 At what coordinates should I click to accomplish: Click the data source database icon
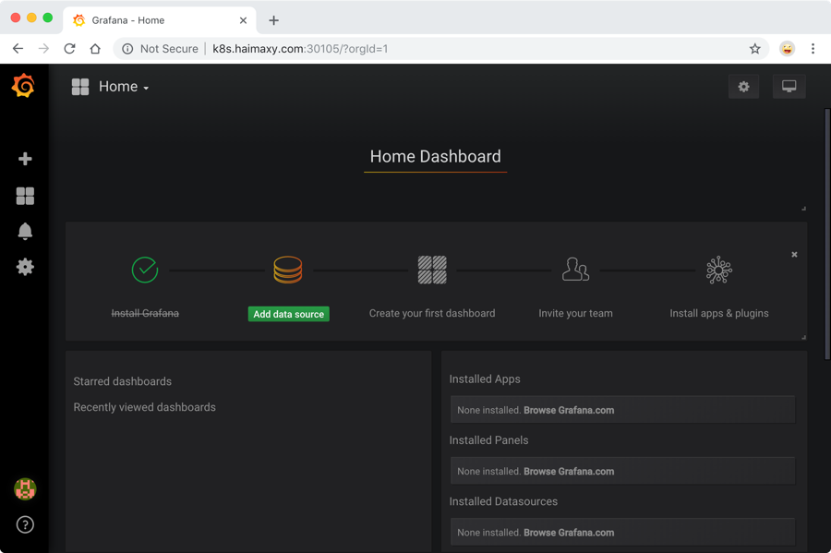click(288, 270)
